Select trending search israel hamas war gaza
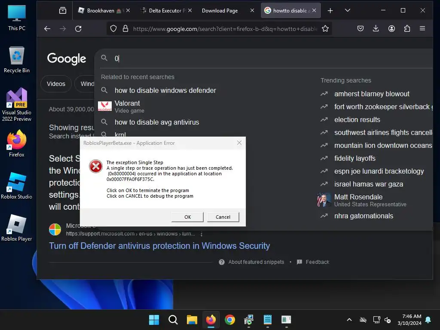 [x=368, y=184]
